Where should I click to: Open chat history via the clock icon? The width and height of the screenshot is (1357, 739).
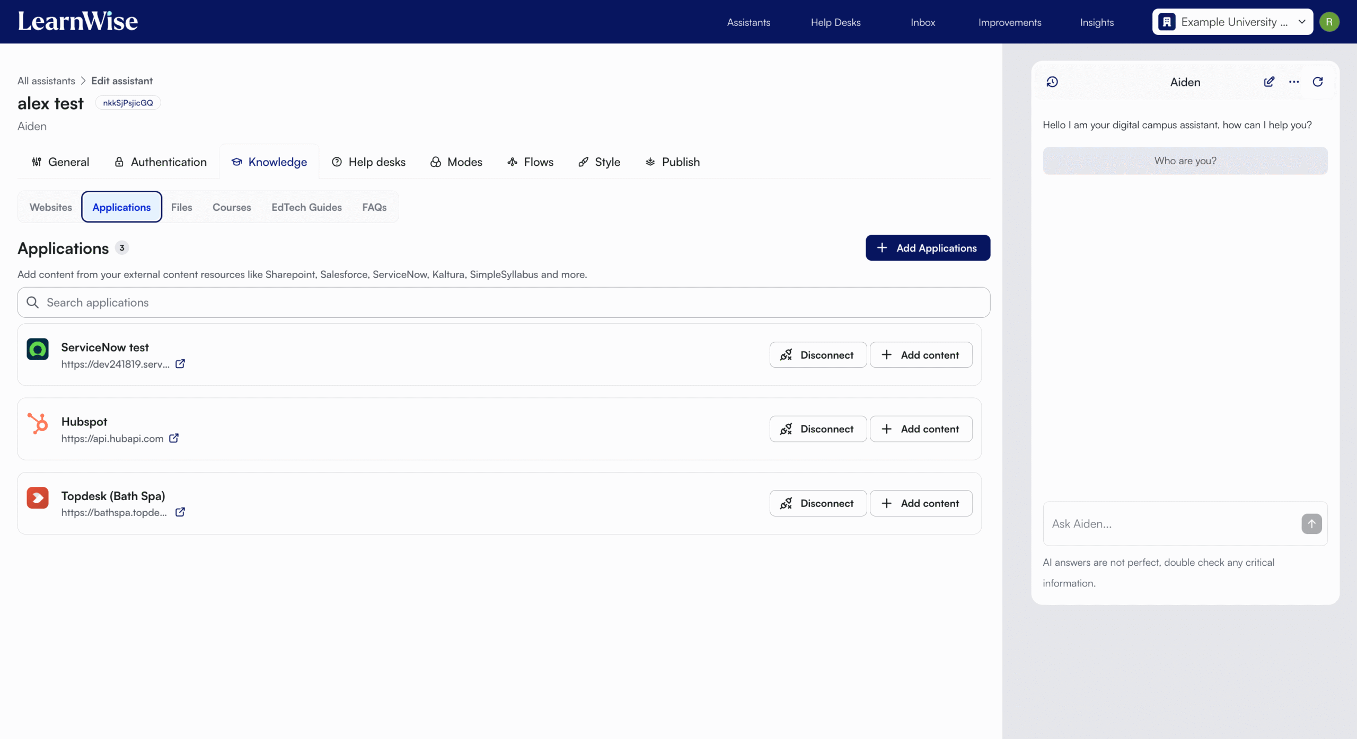click(x=1052, y=82)
